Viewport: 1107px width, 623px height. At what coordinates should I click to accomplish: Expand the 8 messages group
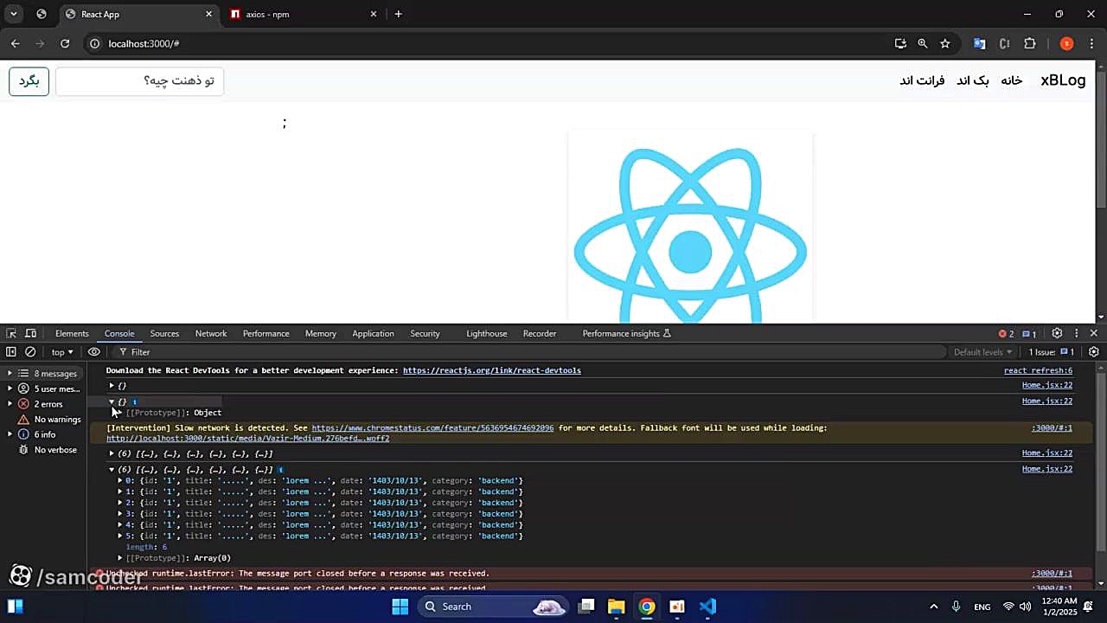tap(10, 374)
